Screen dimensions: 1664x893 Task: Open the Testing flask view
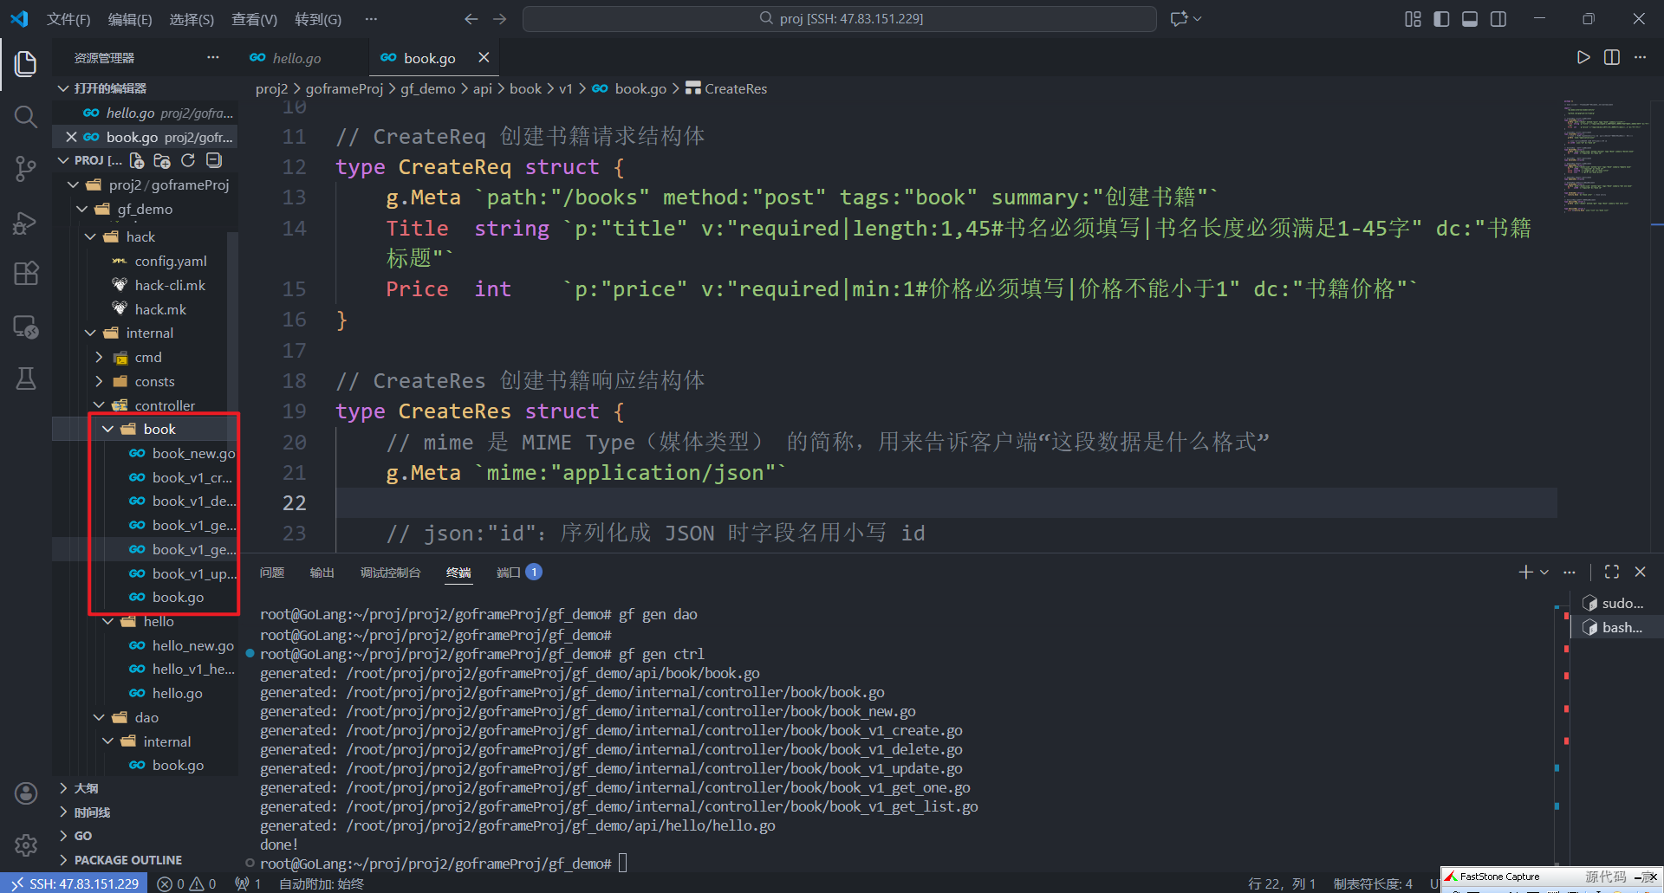coord(26,379)
